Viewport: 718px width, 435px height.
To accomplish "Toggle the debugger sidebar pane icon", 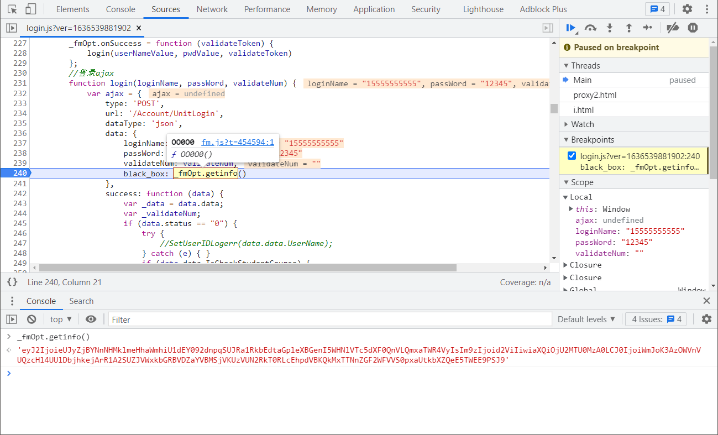I will 548,28.
